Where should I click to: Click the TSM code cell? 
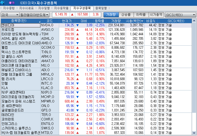50,34
